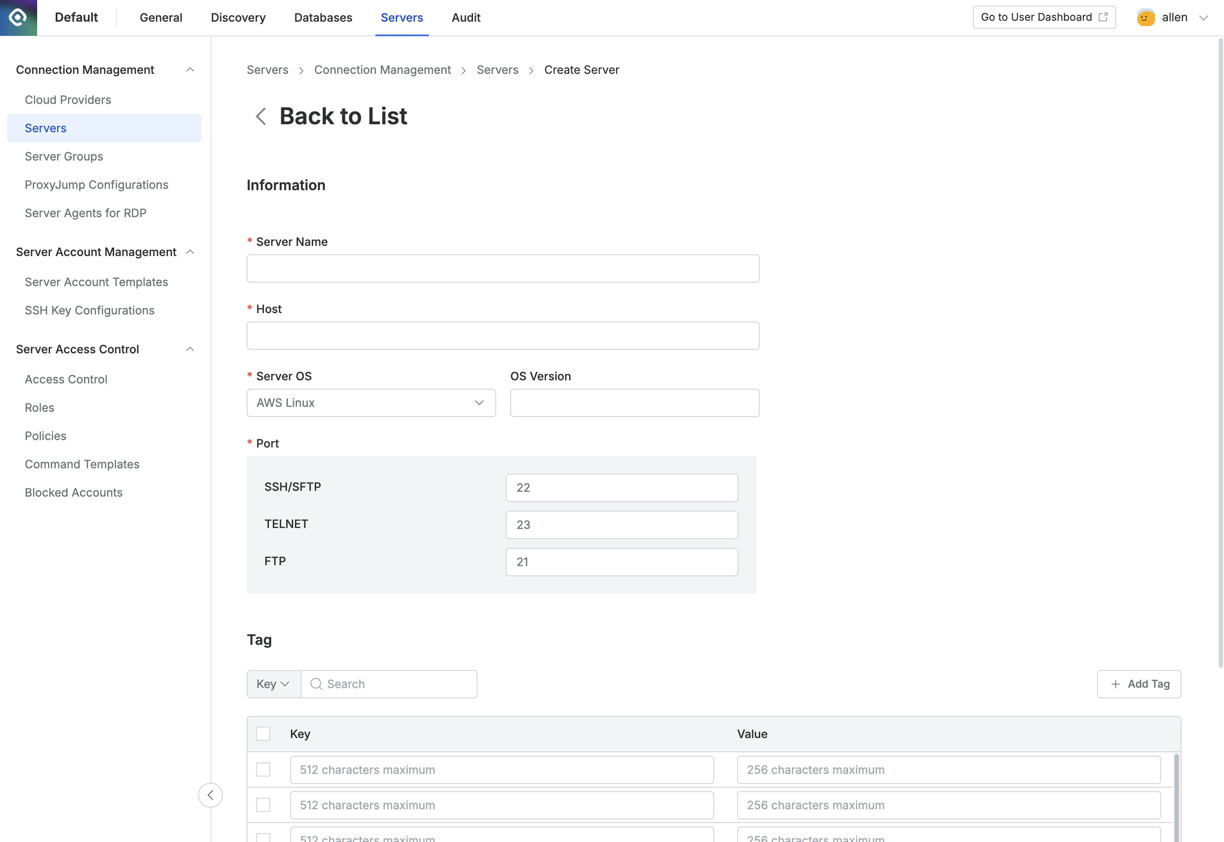The image size is (1224, 842).
Task: Open the user menu chevron next to allen
Action: 1203,17
